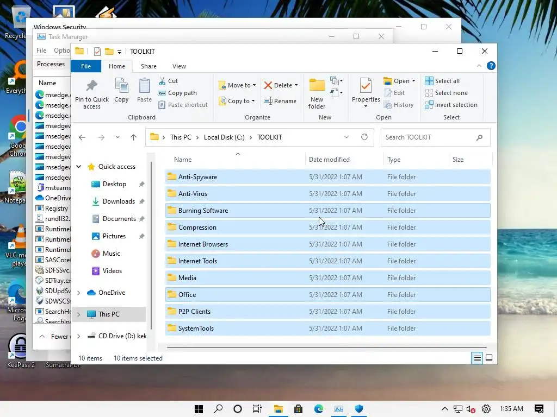Select the Burning Software folder

(327, 211)
